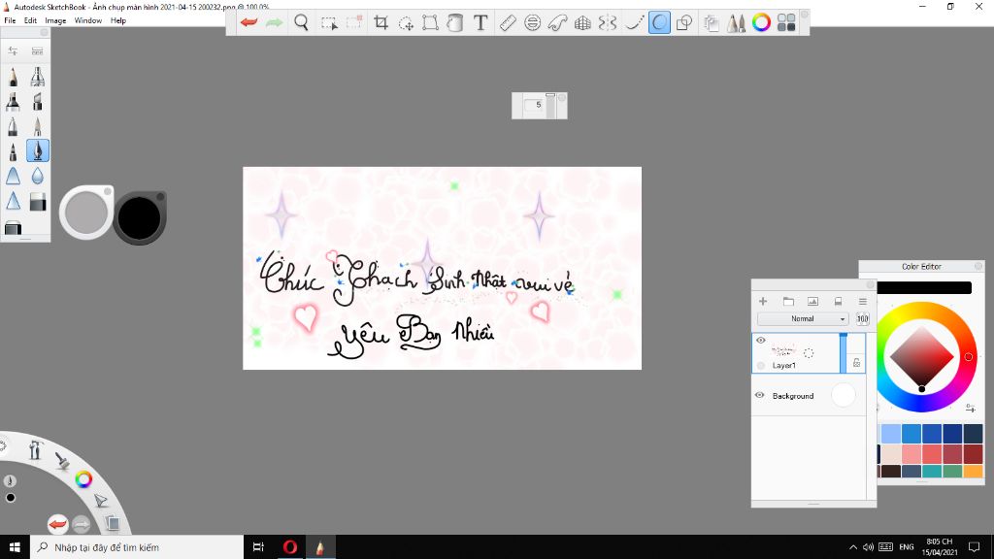Open brush properties sliders icon in brush palette
This screenshot has width=994, height=559.
tap(13, 50)
